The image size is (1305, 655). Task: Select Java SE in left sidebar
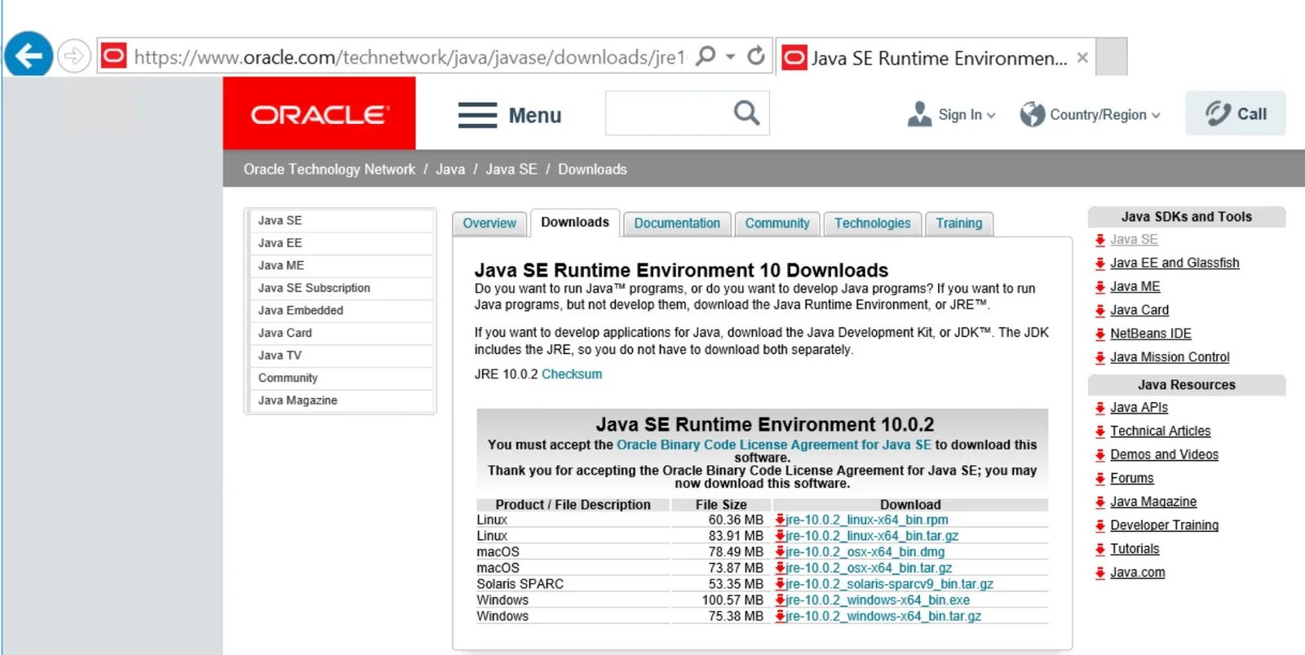pos(341,220)
